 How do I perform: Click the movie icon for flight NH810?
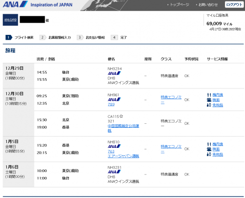[x=209, y=149]
